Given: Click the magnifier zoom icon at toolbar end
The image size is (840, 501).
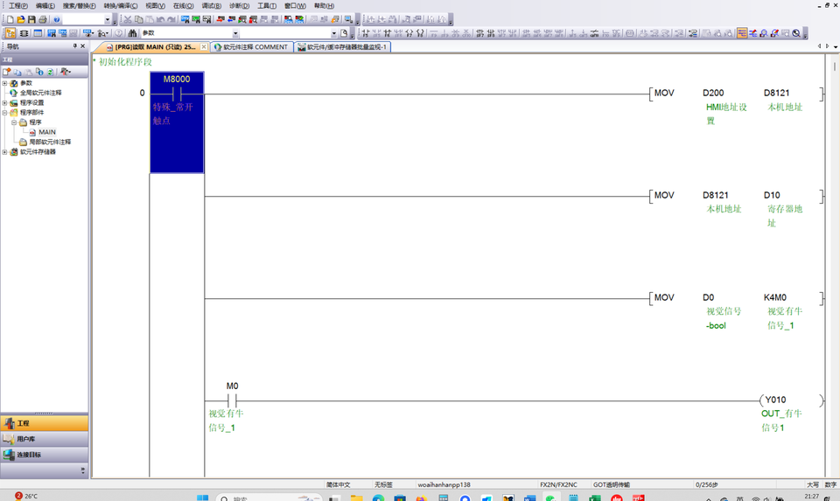Looking at the screenshot, I should (x=796, y=33).
